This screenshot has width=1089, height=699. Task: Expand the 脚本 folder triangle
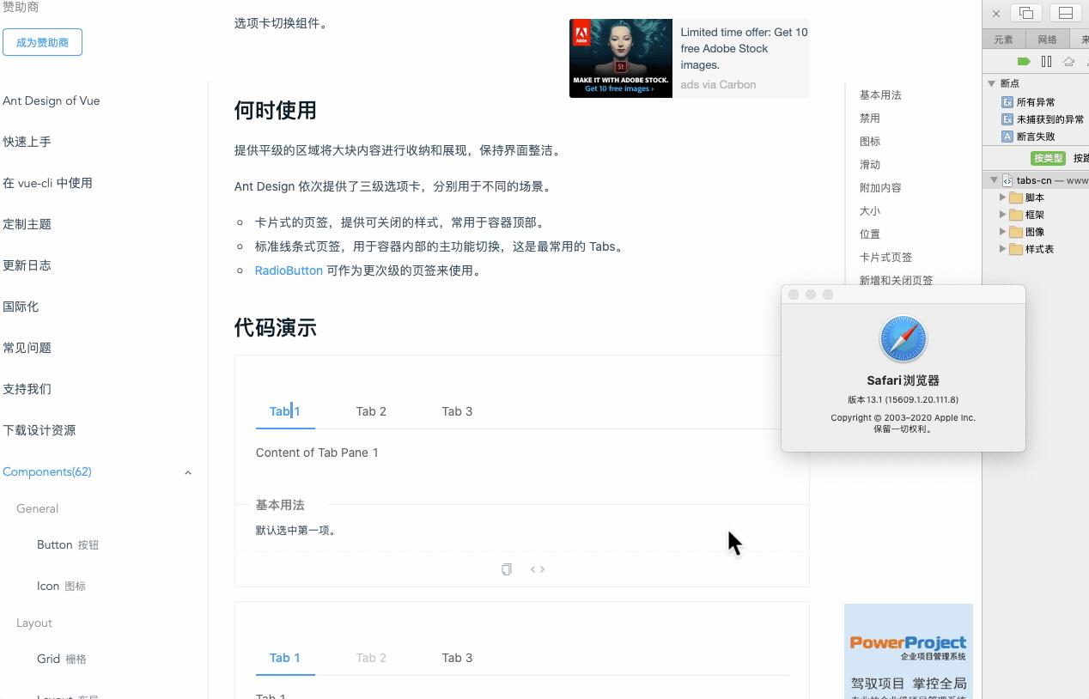tap(1002, 198)
